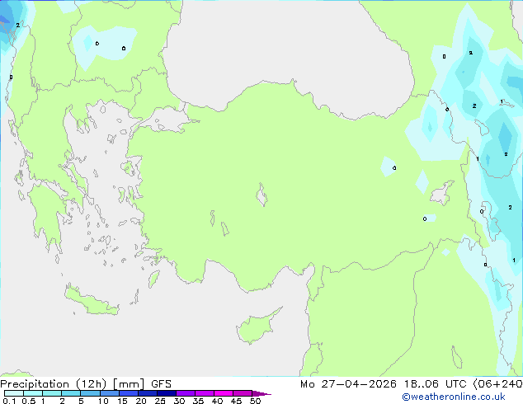Click the legend's "45" scale label
The width and height of the screenshot is (523, 404).
[x=236, y=401]
